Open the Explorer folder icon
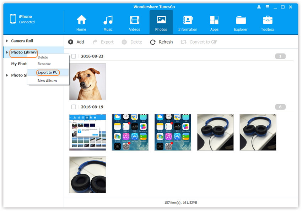The width and height of the screenshot is (302, 211). 241,20
